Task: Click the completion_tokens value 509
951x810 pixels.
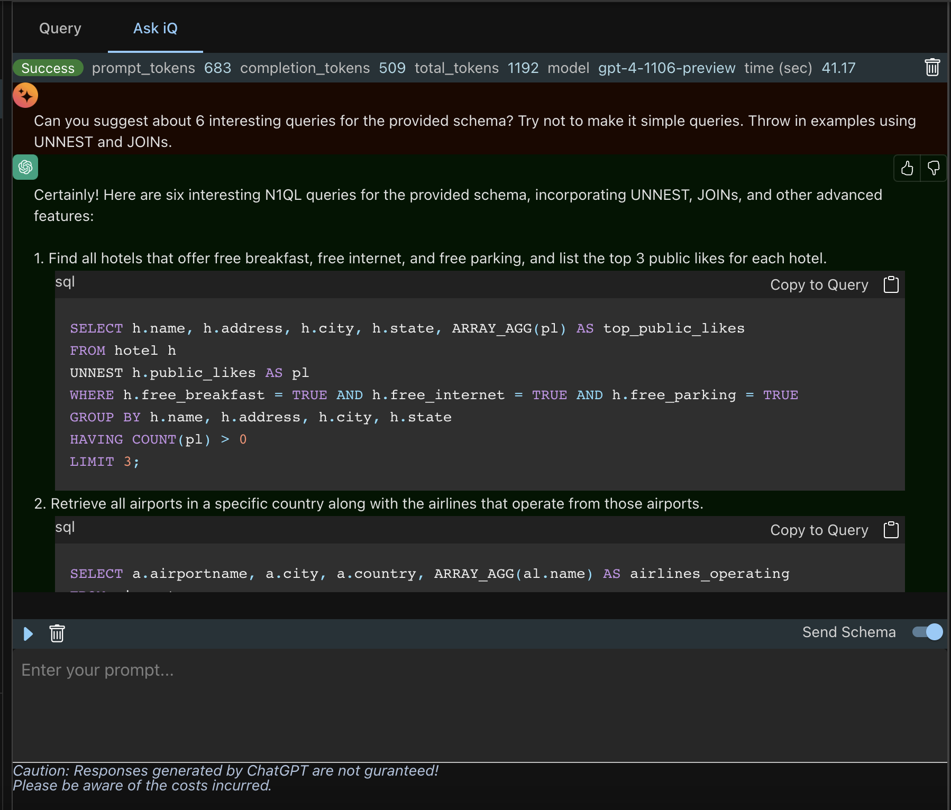Action: 392,68
